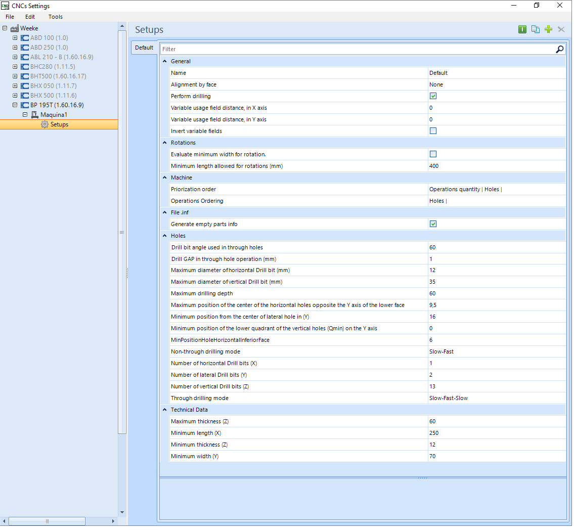Collapse the Holes section

pos(165,236)
